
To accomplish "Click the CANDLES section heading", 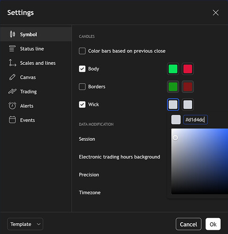I will coord(87,37).
